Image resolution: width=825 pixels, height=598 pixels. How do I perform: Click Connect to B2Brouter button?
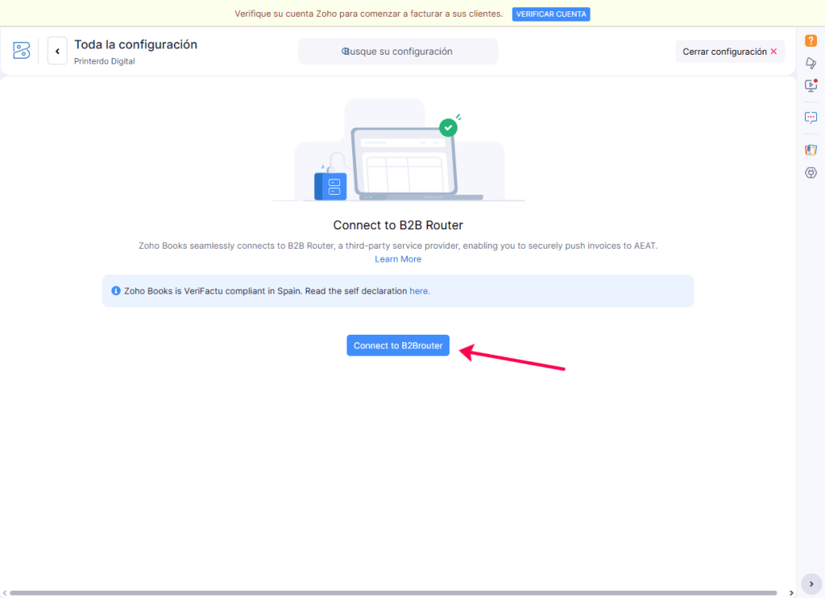tap(398, 345)
